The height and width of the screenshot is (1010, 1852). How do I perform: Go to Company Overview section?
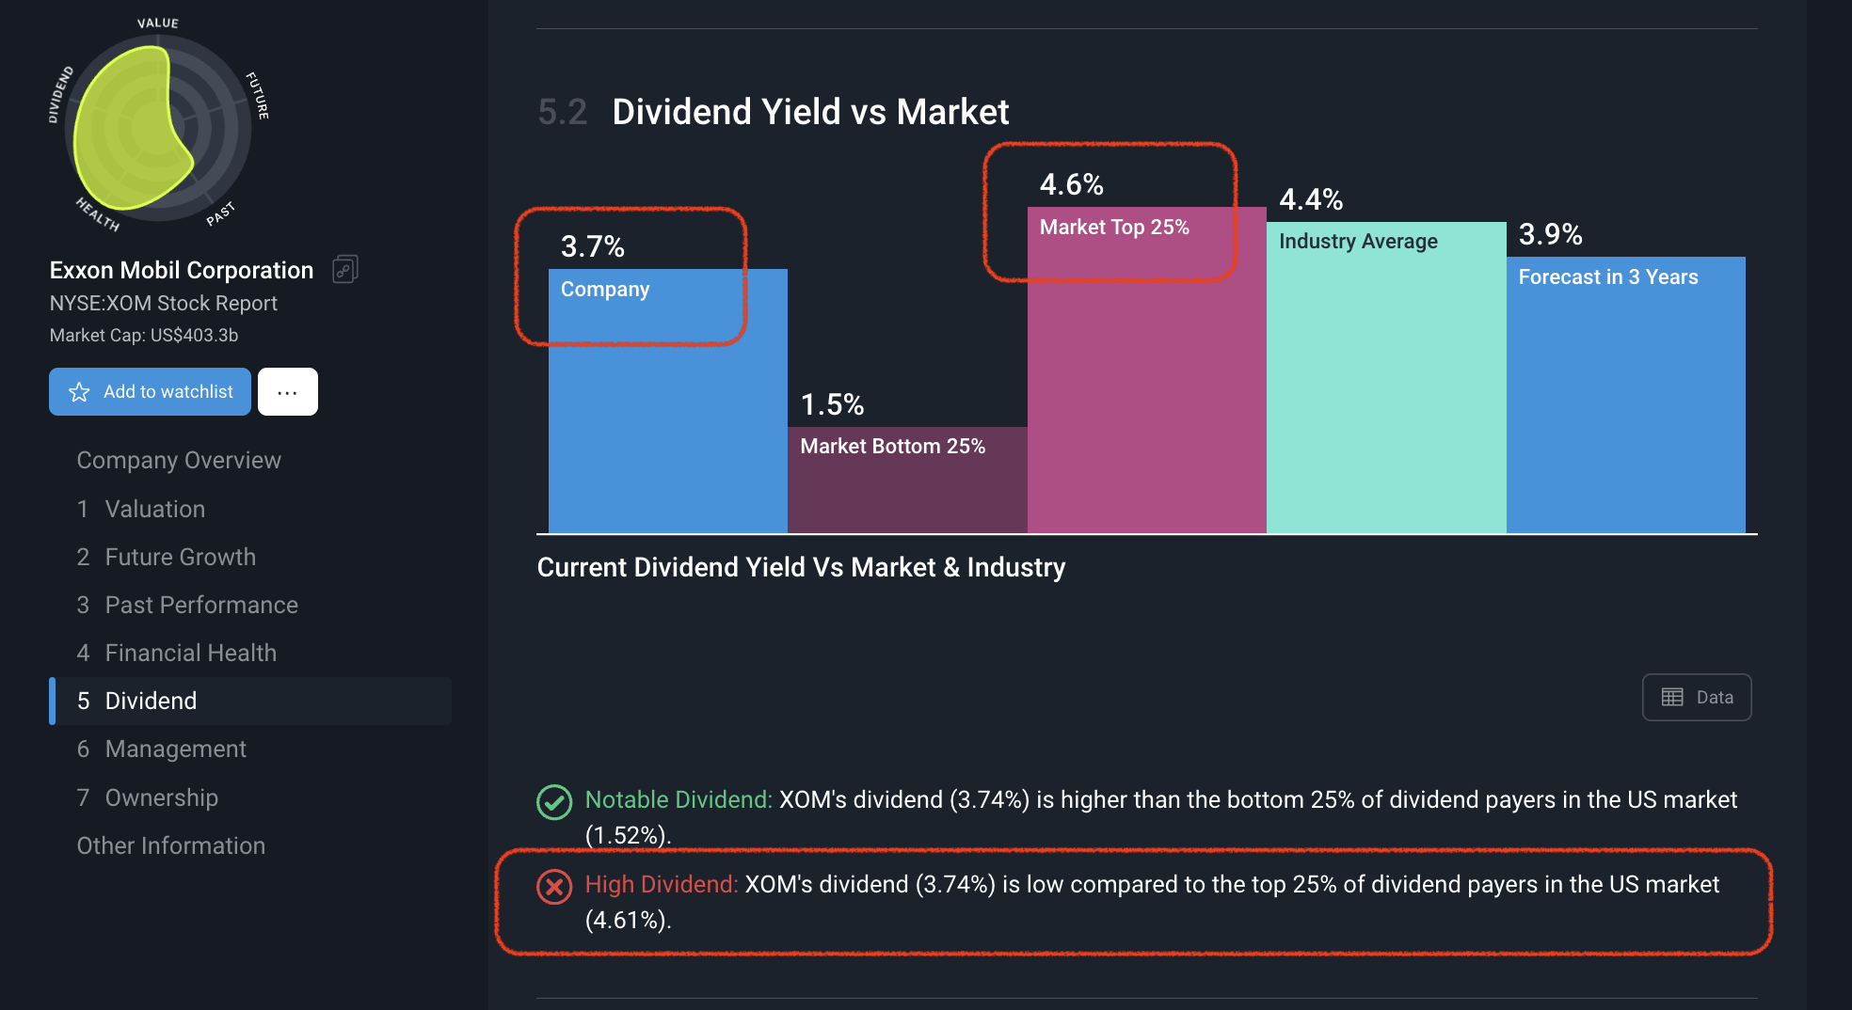(179, 460)
